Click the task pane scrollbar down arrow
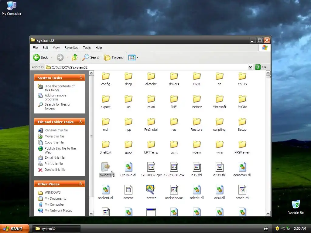The image size is (311, 233). point(91,214)
